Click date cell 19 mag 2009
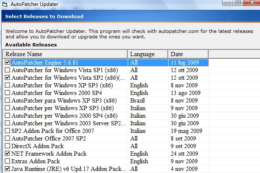This screenshot has height=173, width=260. tap(186, 131)
